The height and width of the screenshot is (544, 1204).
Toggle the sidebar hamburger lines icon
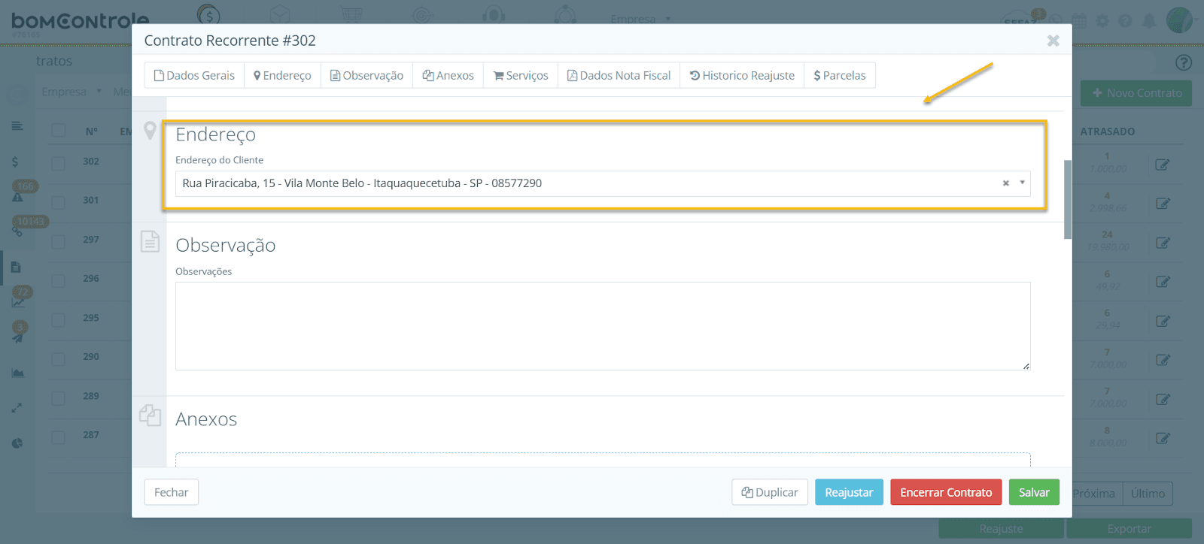[x=17, y=125]
